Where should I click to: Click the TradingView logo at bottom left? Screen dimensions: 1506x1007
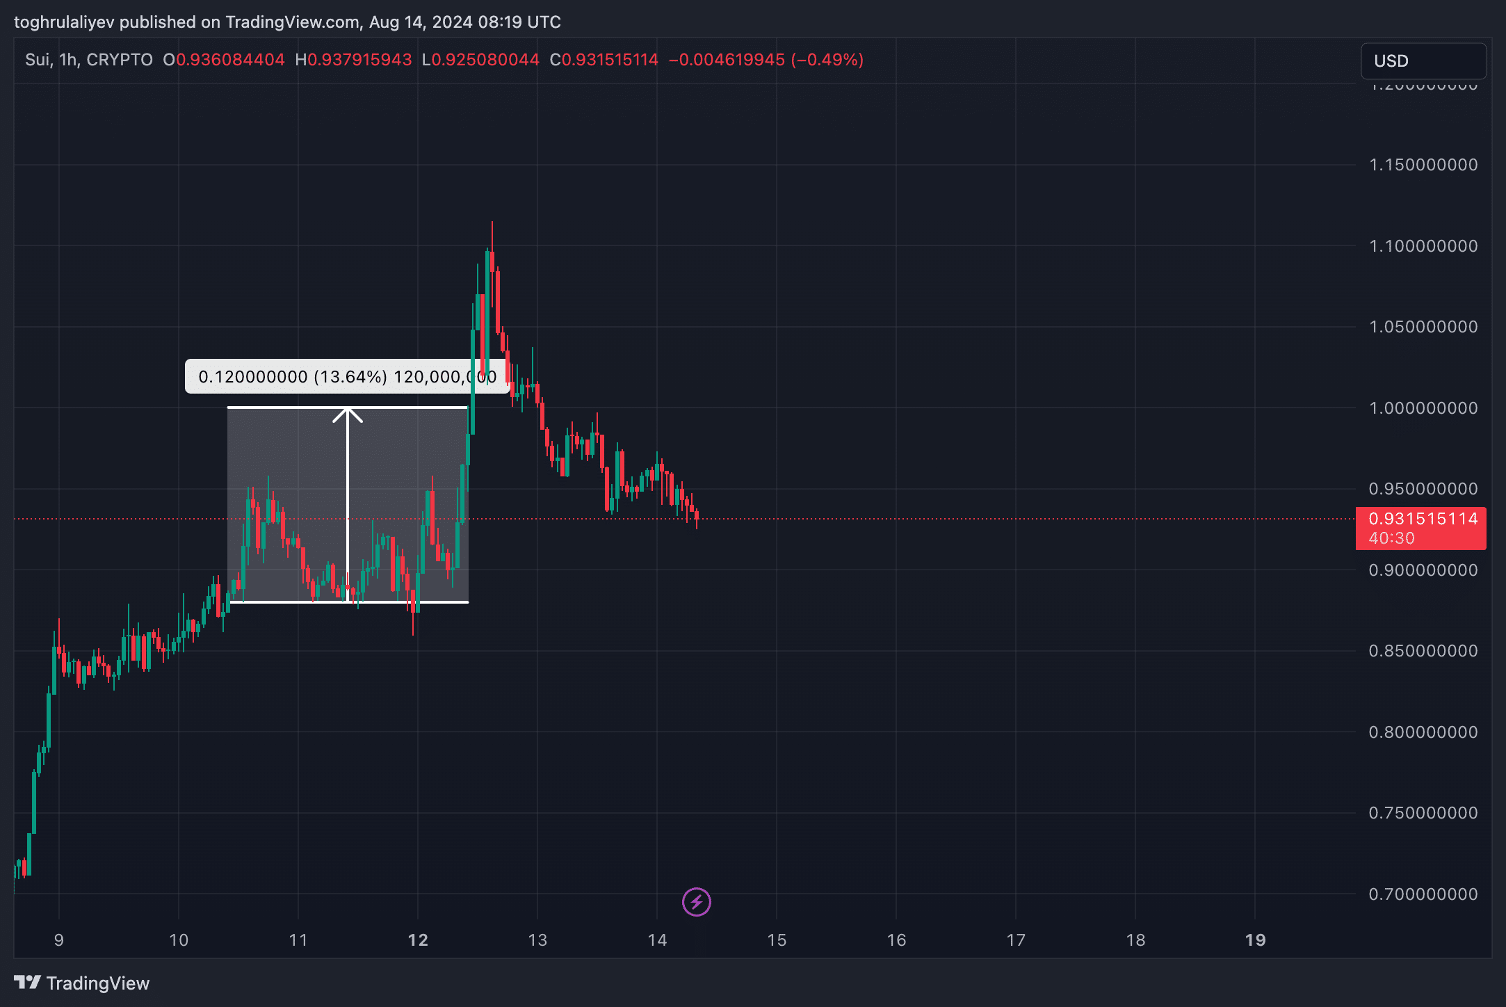[81, 983]
